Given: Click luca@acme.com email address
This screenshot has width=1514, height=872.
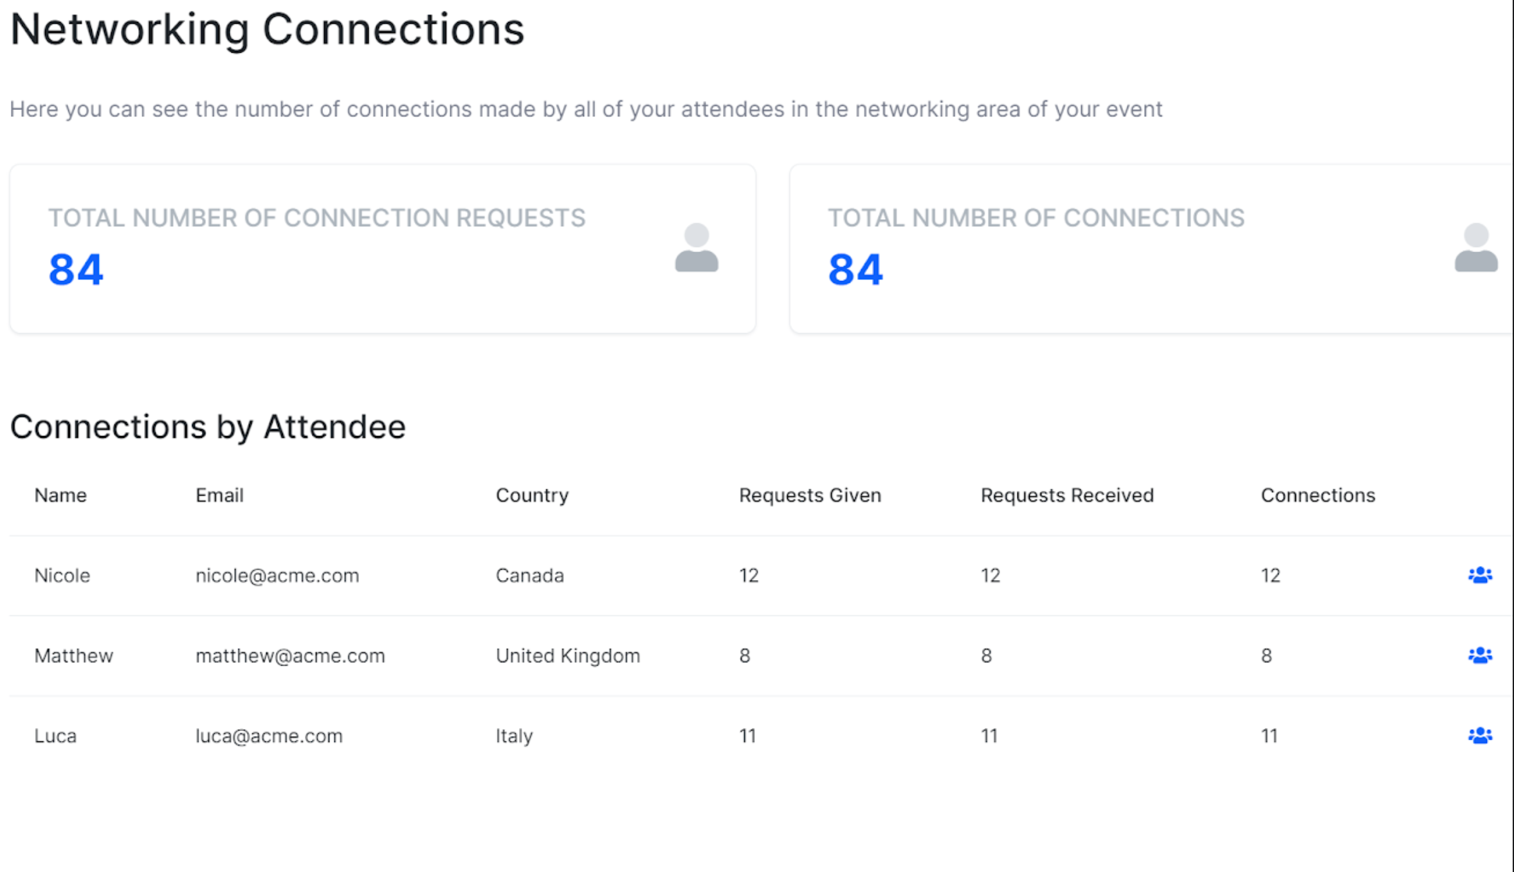Looking at the screenshot, I should point(269,736).
